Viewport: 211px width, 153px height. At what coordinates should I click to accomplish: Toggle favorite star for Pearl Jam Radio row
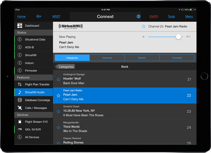point(58,96)
